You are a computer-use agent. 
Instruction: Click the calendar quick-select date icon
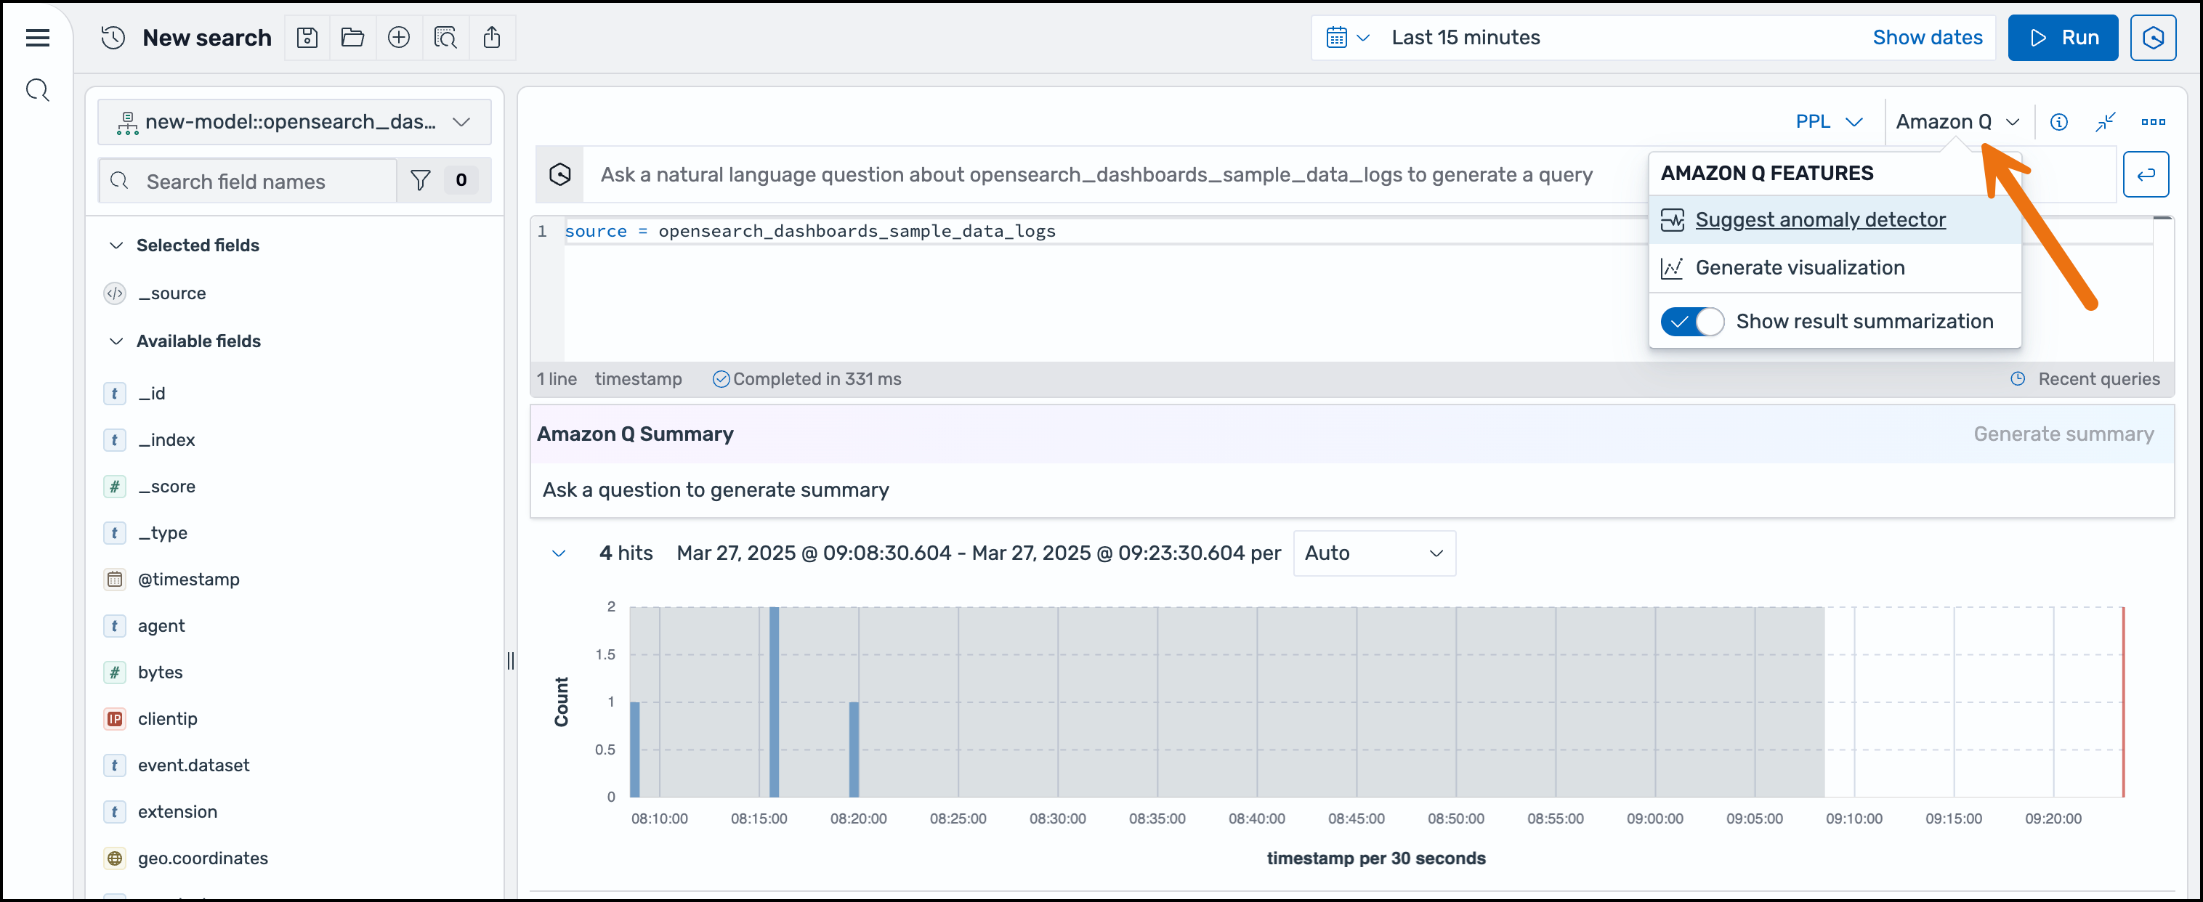1347,38
